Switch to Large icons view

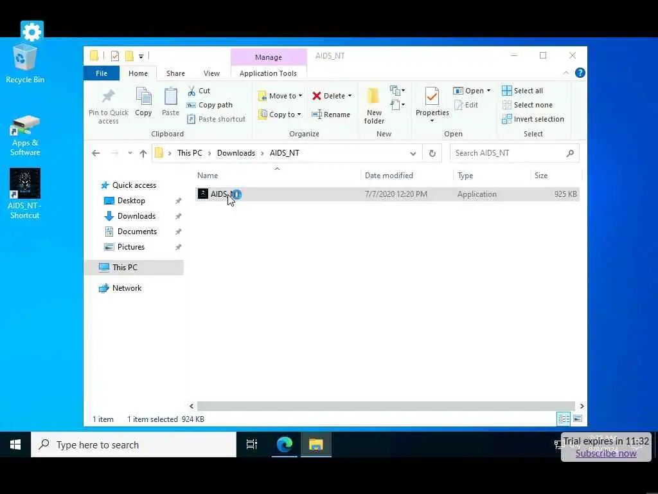[x=578, y=419]
